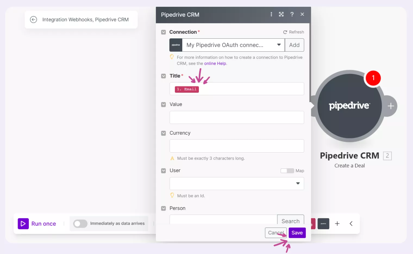Close the Pipedrive CRM dialog
The height and width of the screenshot is (254, 413).
[x=302, y=14]
